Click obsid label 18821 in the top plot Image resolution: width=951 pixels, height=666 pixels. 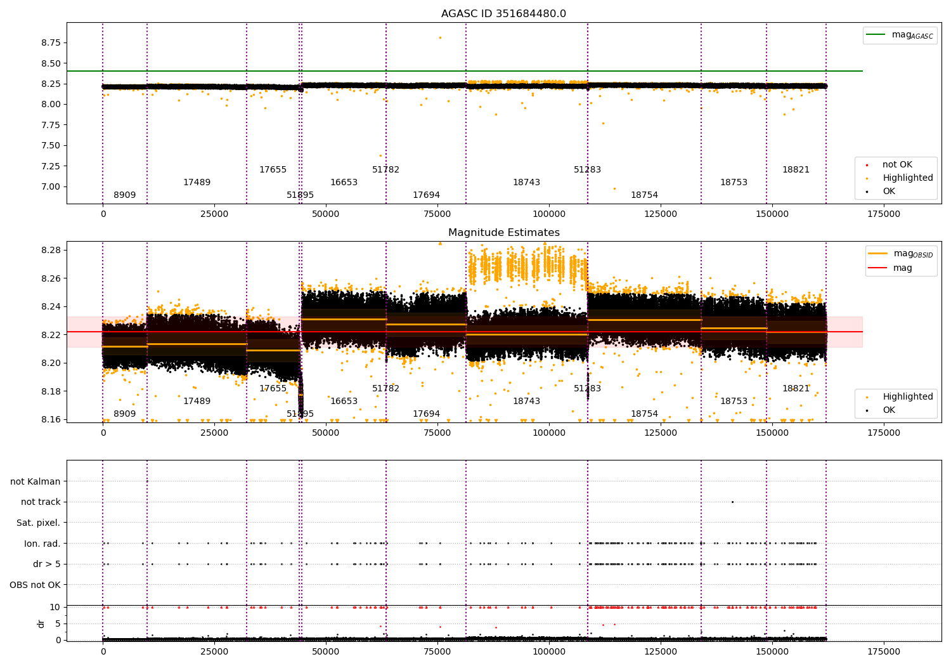click(796, 170)
